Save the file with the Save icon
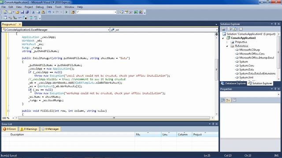The image size is (282, 158). (22, 12)
